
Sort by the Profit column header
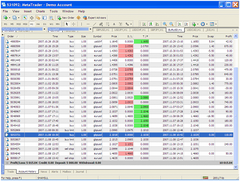click(x=224, y=36)
